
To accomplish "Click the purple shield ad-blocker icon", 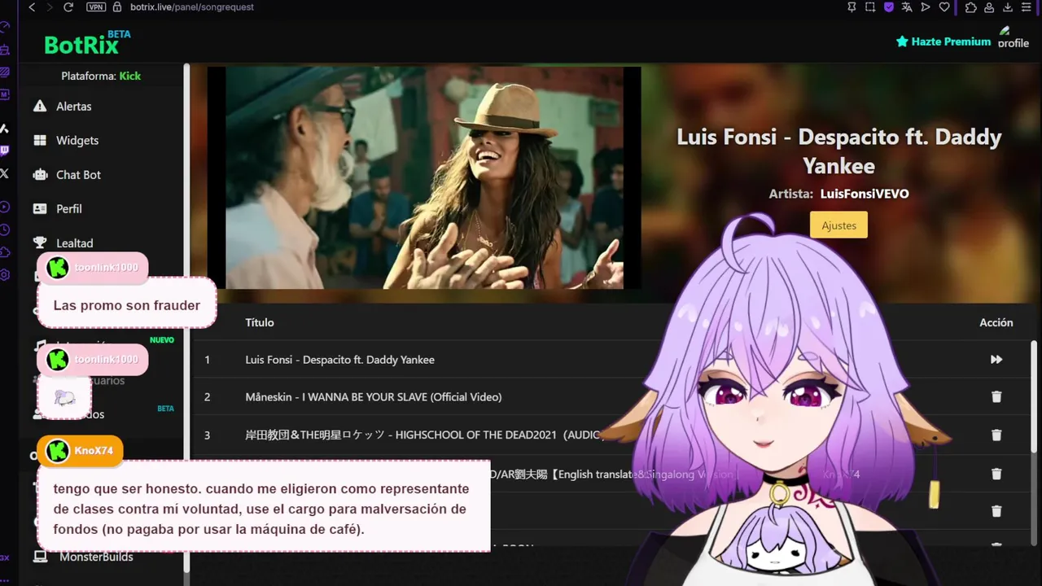I will coord(889,7).
